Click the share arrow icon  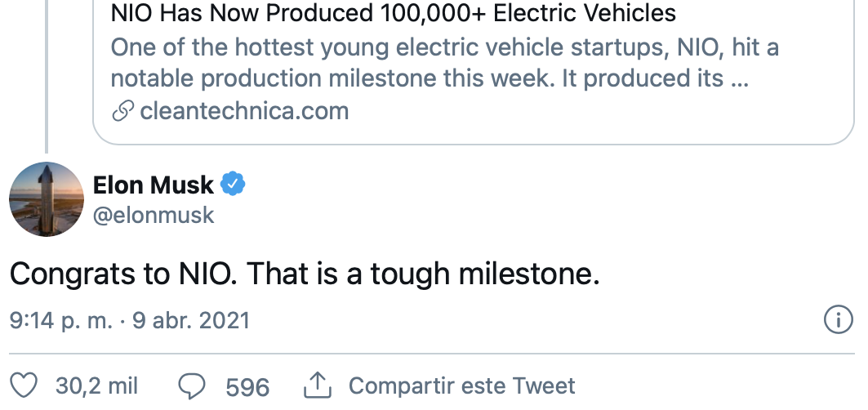pyautogui.click(x=317, y=385)
